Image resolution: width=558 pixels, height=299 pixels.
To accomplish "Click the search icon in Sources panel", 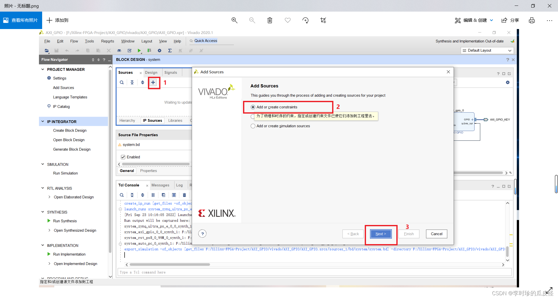I will 122,82.
